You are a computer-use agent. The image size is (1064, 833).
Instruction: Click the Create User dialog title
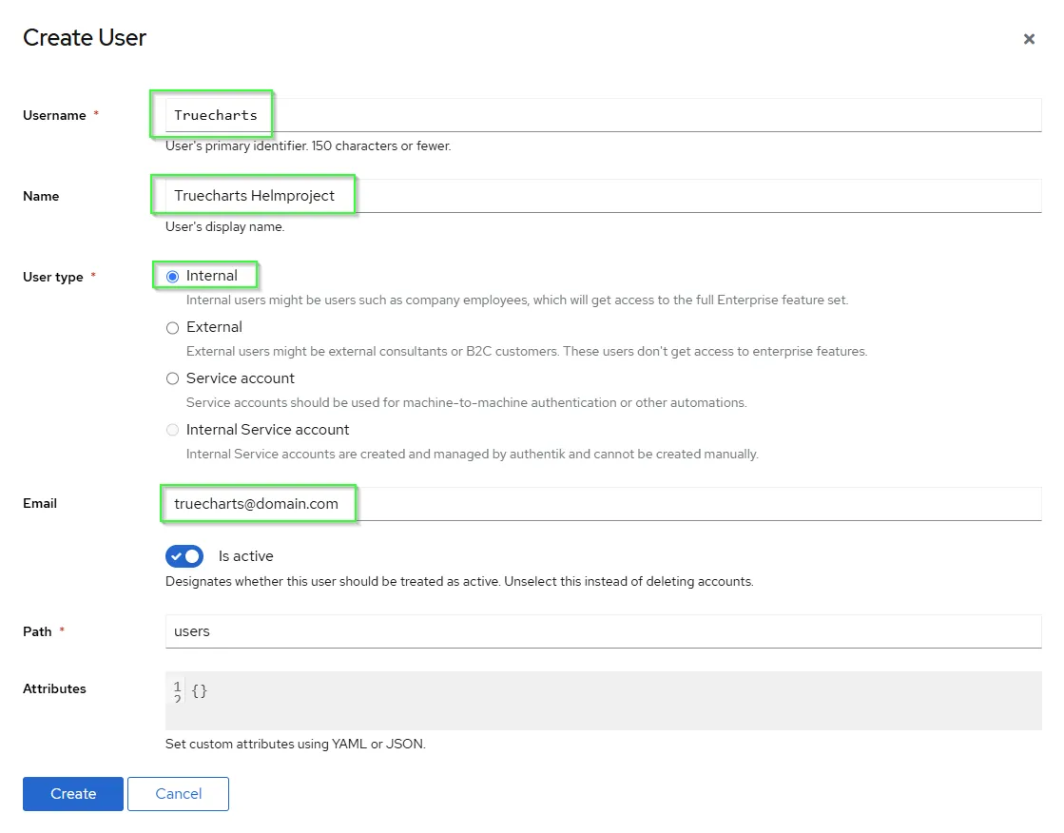[x=84, y=37]
